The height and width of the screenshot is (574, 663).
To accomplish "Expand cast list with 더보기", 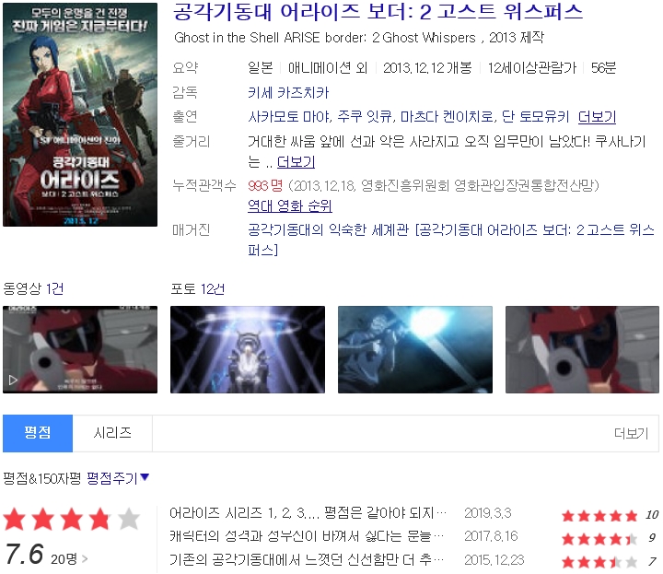I will (597, 117).
